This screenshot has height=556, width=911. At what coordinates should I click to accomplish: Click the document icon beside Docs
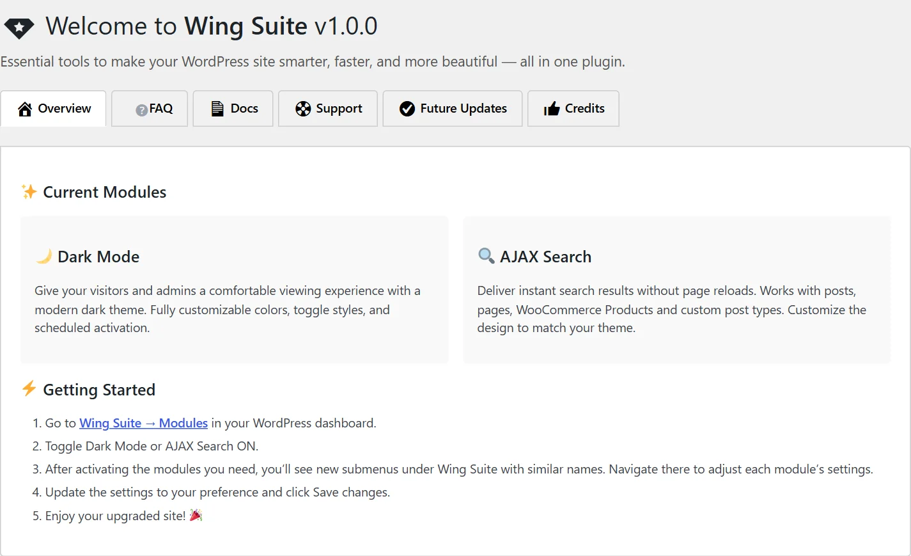coord(217,109)
